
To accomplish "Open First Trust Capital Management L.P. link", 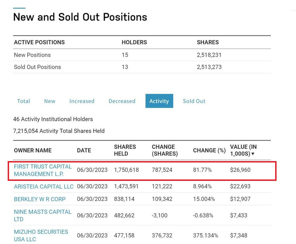I will pos(43,170).
